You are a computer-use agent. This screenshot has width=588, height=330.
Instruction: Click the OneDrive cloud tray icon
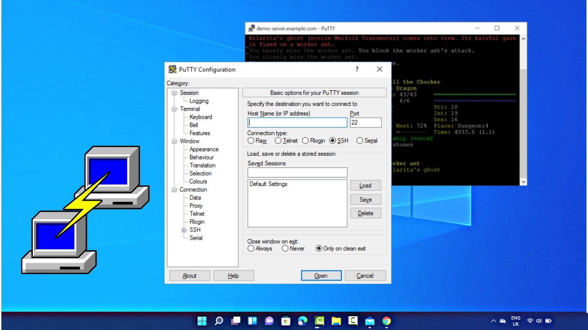pos(503,321)
